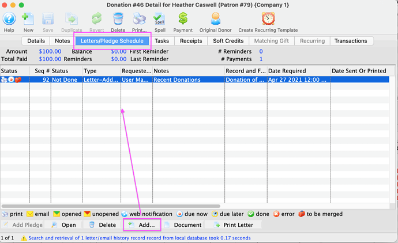Click the Print Letter button
The height and width of the screenshot is (243, 398).
point(233,225)
